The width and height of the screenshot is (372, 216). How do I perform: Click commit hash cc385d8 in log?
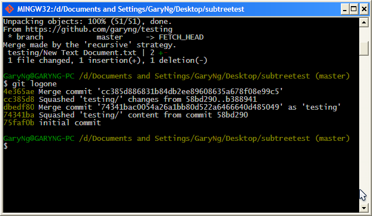pos(19,99)
